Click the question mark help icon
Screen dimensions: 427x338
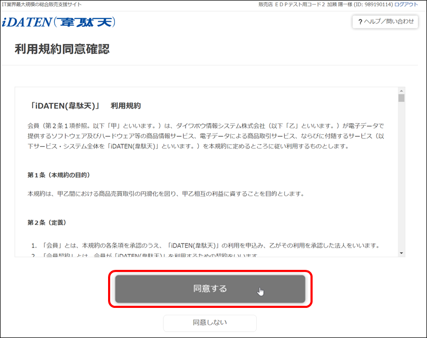pos(360,22)
